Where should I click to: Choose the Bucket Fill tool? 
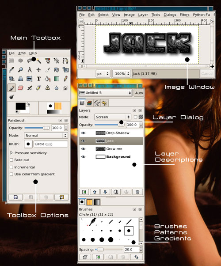(48, 79)
